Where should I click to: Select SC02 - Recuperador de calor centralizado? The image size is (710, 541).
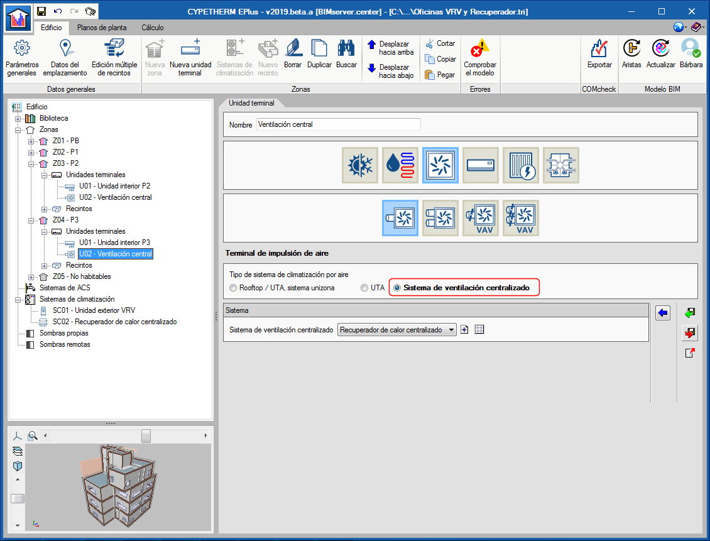click(114, 322)
